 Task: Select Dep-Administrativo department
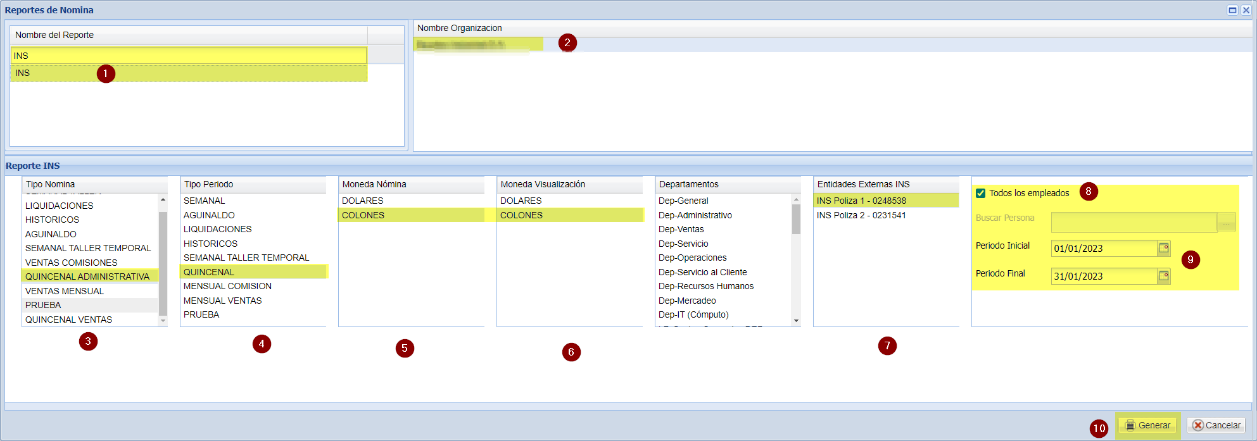(723, 215)
